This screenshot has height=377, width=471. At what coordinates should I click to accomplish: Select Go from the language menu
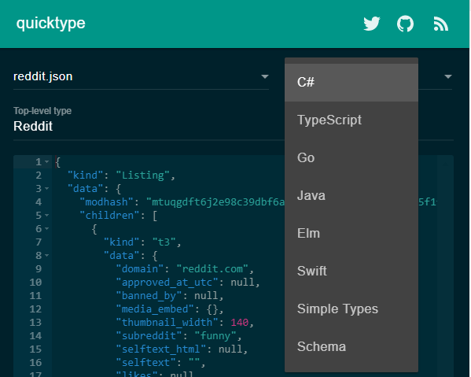click(351, 158)
